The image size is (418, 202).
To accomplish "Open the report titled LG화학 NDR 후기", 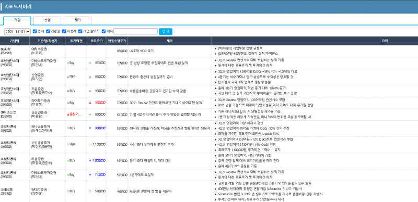I will click(x=141, y=51).
